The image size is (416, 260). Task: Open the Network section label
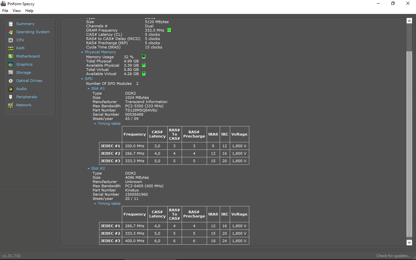point(24,105)
